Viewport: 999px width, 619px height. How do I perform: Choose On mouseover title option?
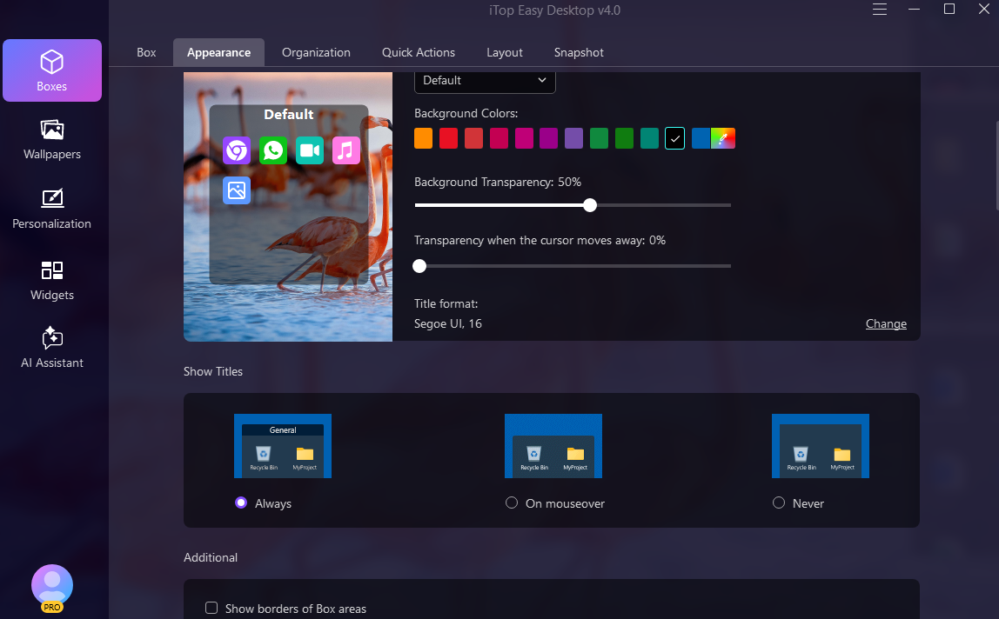512,503
